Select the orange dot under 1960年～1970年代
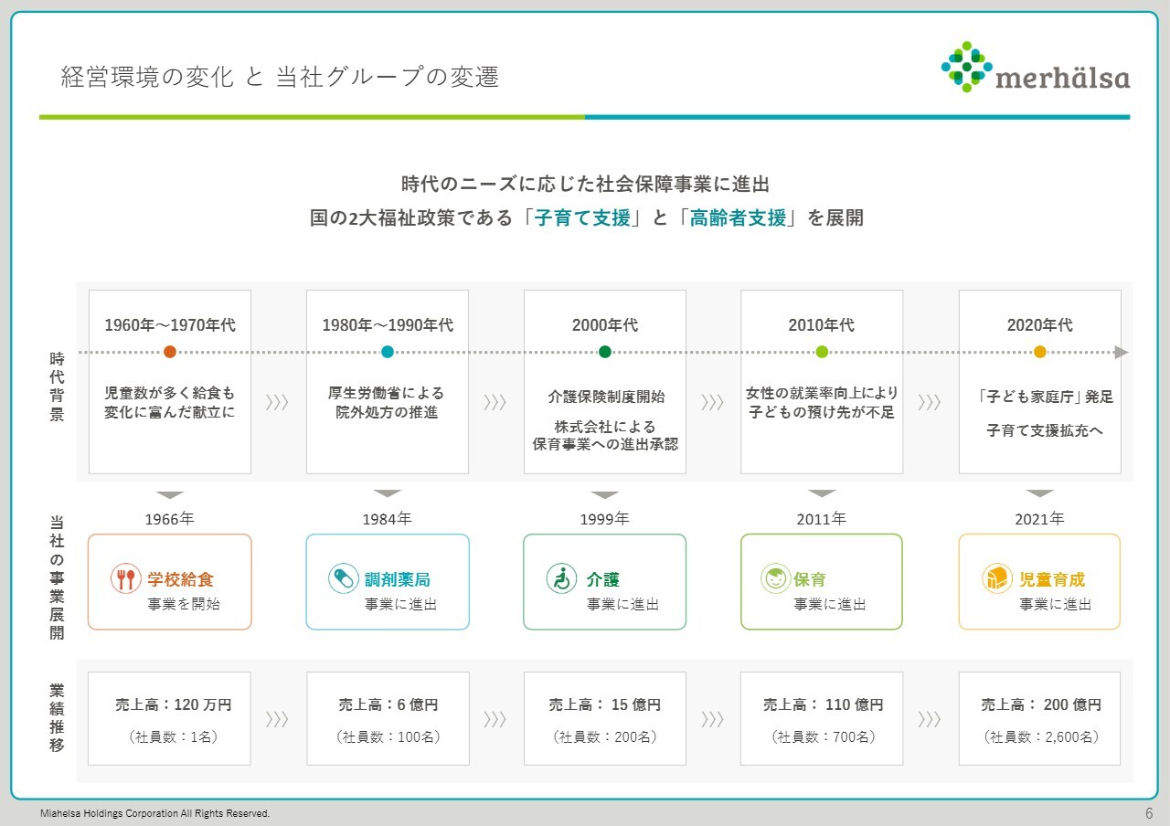The height and width of the screenshot is (826, 1170). pos(169,352)
